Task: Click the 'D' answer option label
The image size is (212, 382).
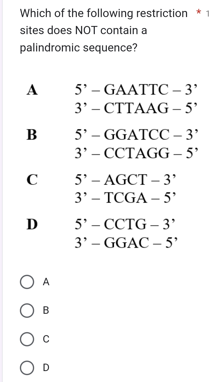Action: 46,367
